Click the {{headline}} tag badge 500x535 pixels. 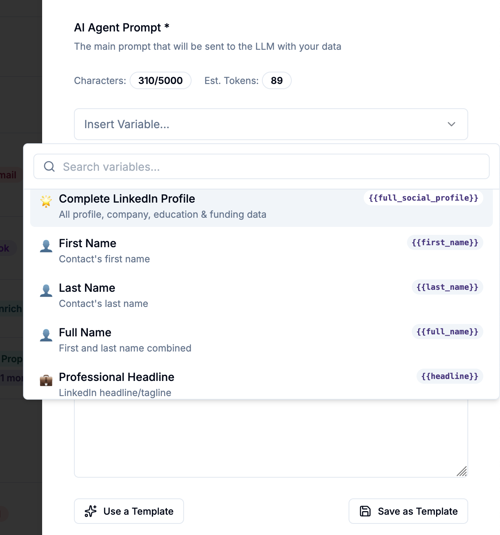450,376
